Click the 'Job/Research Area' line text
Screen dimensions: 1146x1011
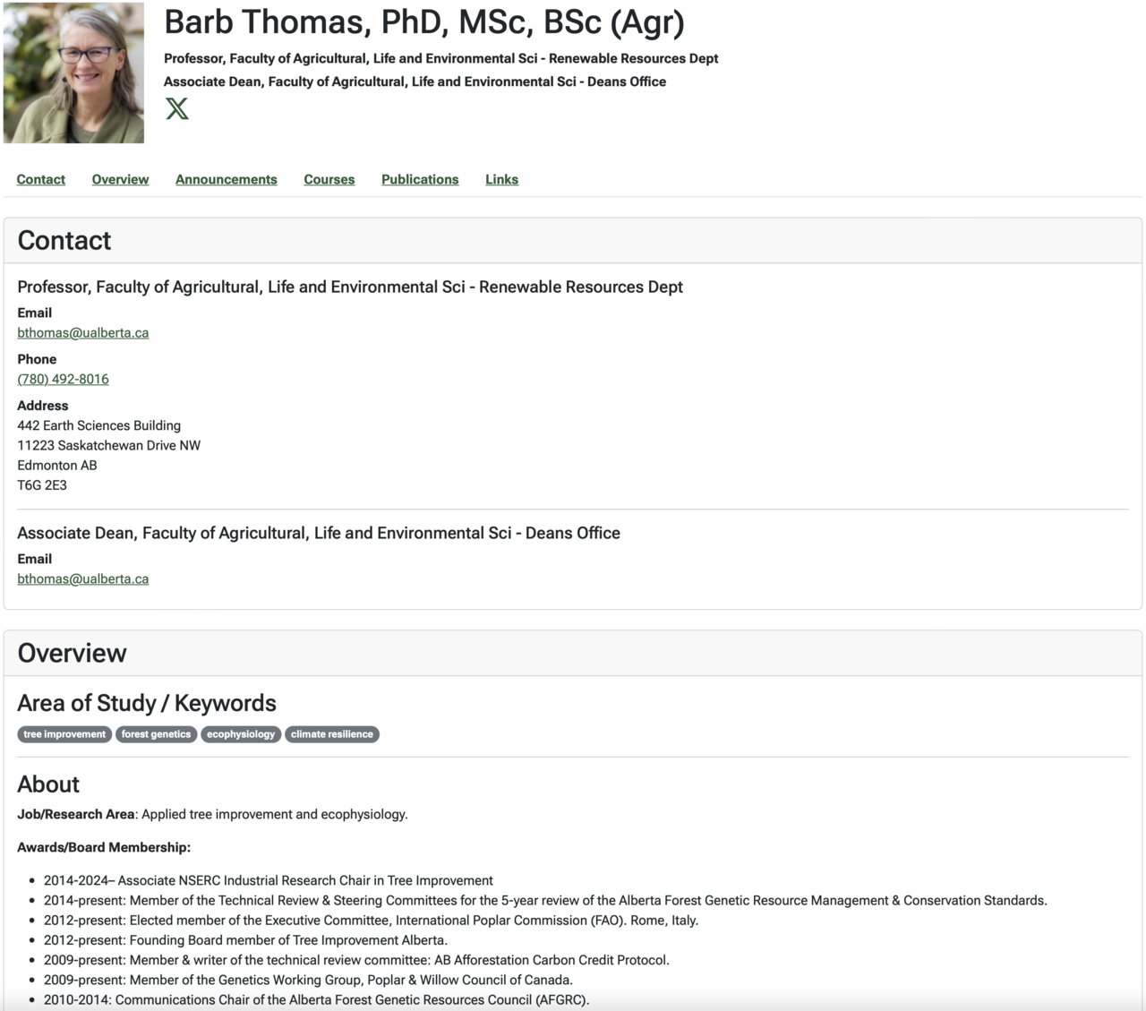click(212, 814)
